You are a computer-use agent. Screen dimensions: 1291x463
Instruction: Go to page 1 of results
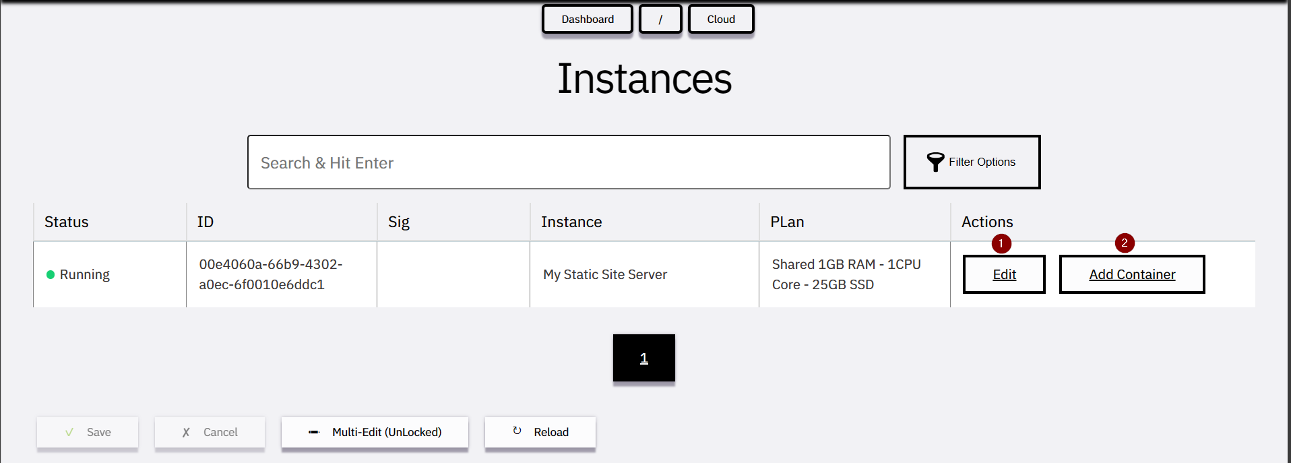coord(644,358)
